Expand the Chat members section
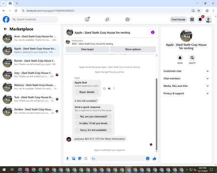Screen dimensions: 217x173 [x=186, y=79]
